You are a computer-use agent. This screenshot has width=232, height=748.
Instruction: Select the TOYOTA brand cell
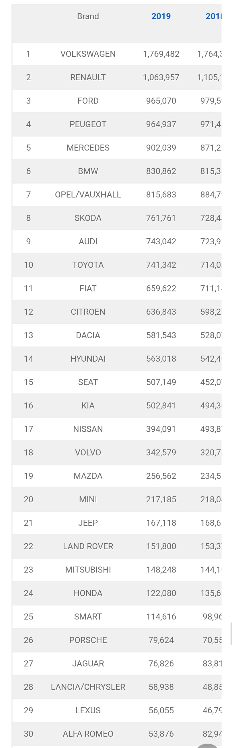(x=88, y=265)
